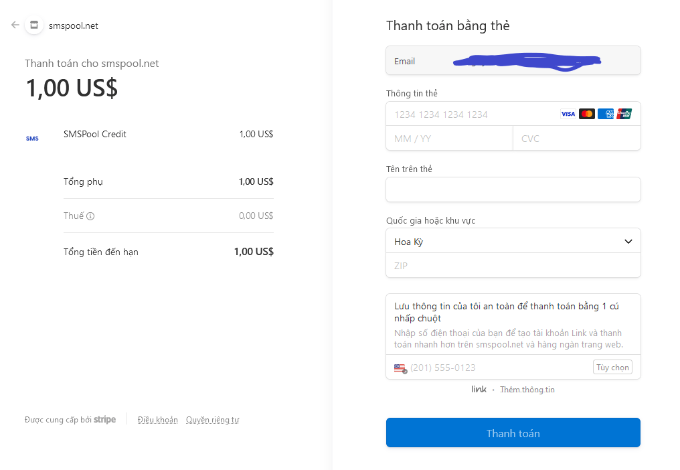Open the Điều khoản terms link

(158, 420)
